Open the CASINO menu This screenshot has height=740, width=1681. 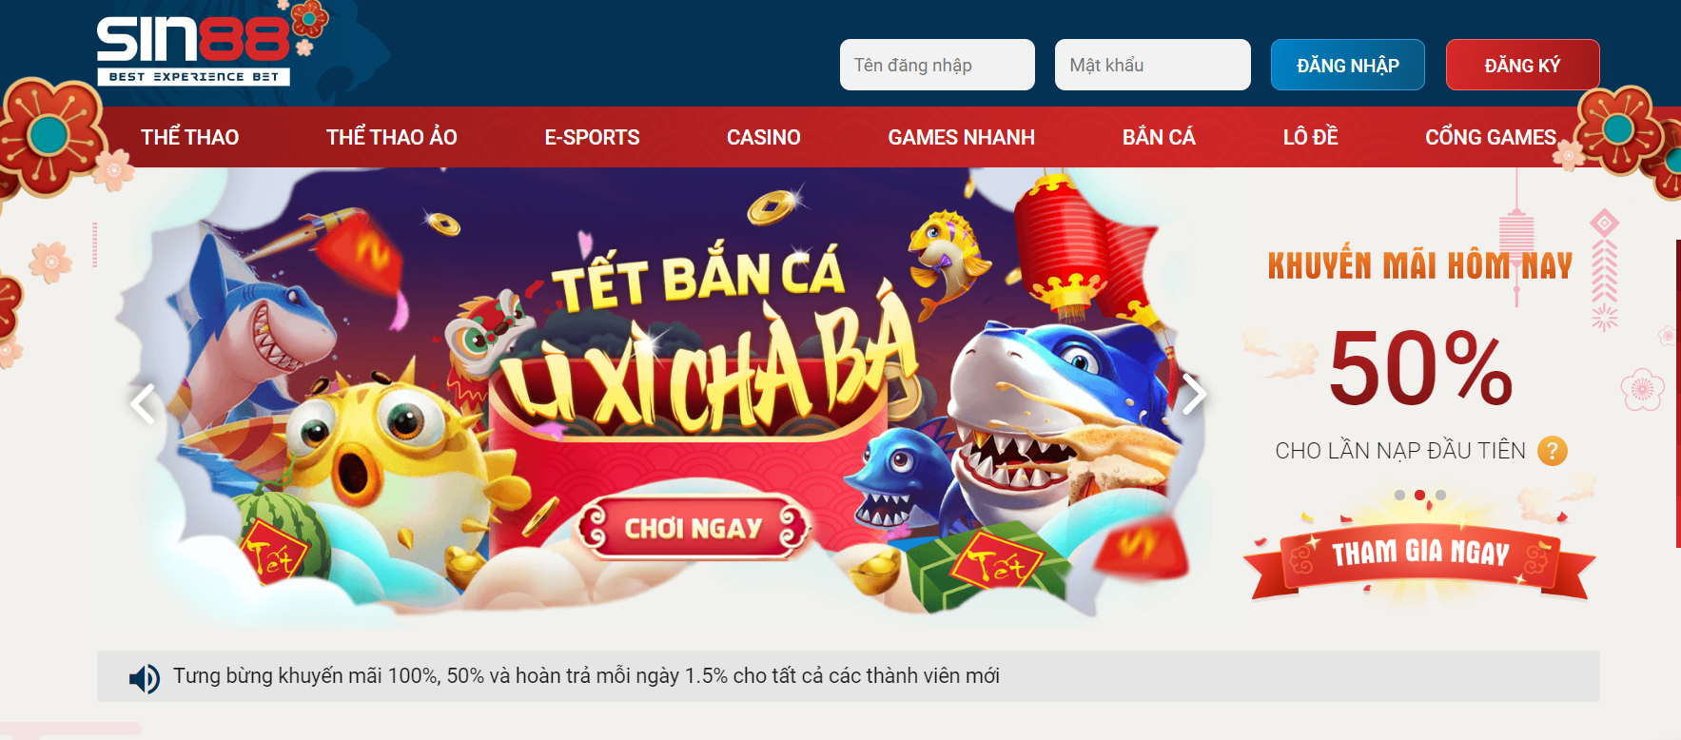(x=764, y=137)
